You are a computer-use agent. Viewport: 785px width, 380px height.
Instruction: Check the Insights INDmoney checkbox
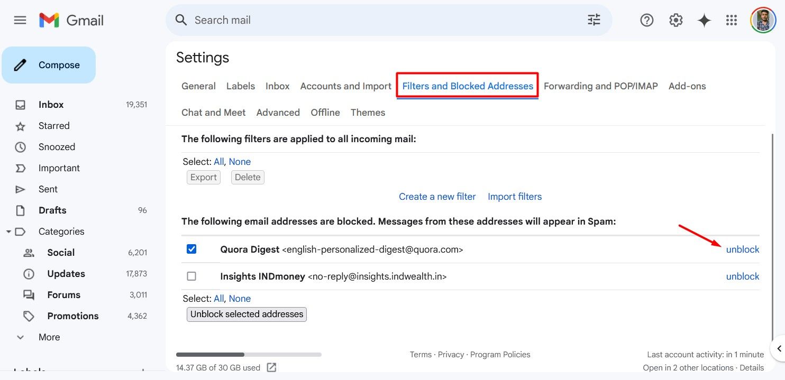tap(191, 275)
